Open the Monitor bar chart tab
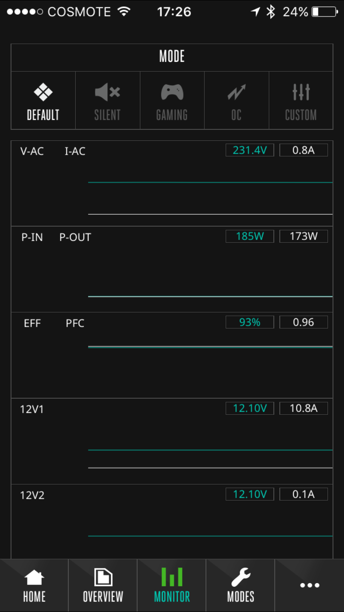Screen dimensions: 344x612 (172, 585)
